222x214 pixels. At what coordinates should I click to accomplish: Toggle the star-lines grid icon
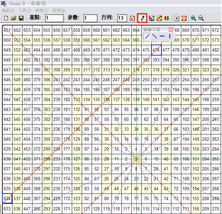click(177, 18)
